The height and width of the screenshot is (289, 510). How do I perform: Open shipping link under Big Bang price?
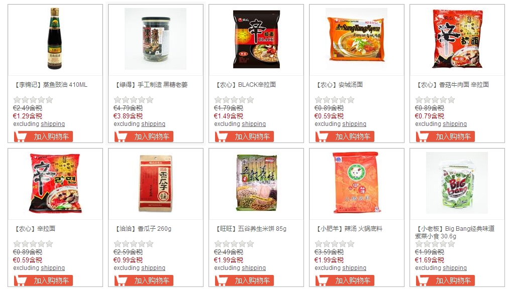coord(455,268)
